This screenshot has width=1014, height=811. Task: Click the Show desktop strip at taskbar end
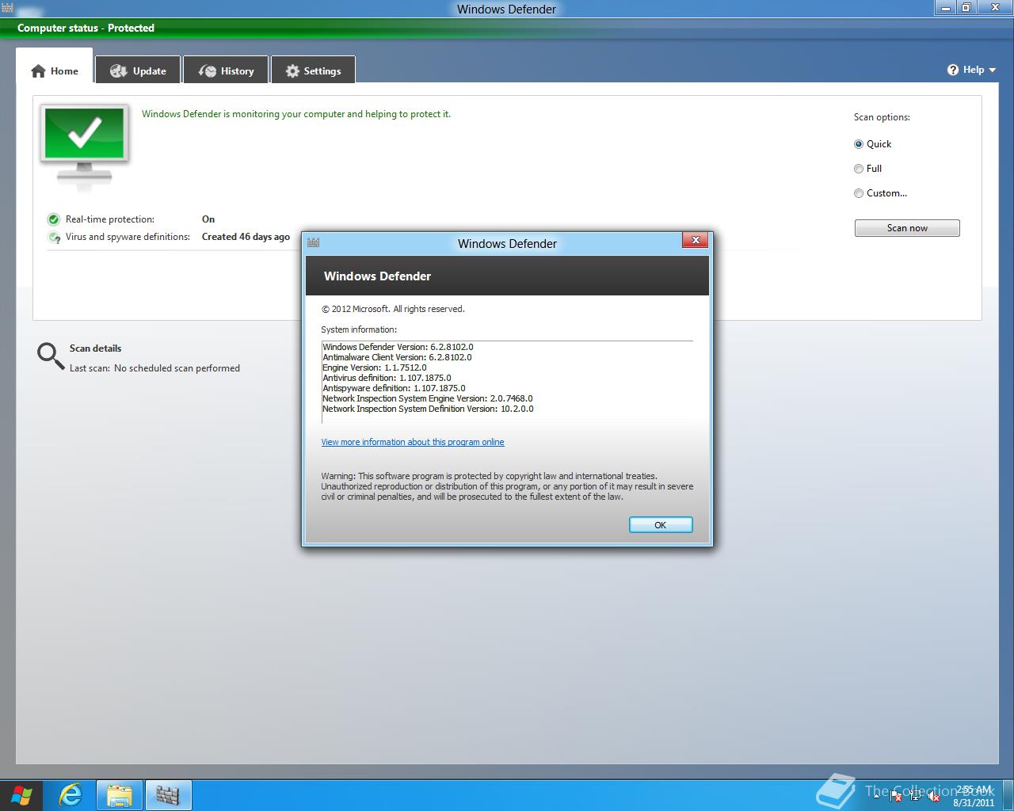click(1008, 795)
